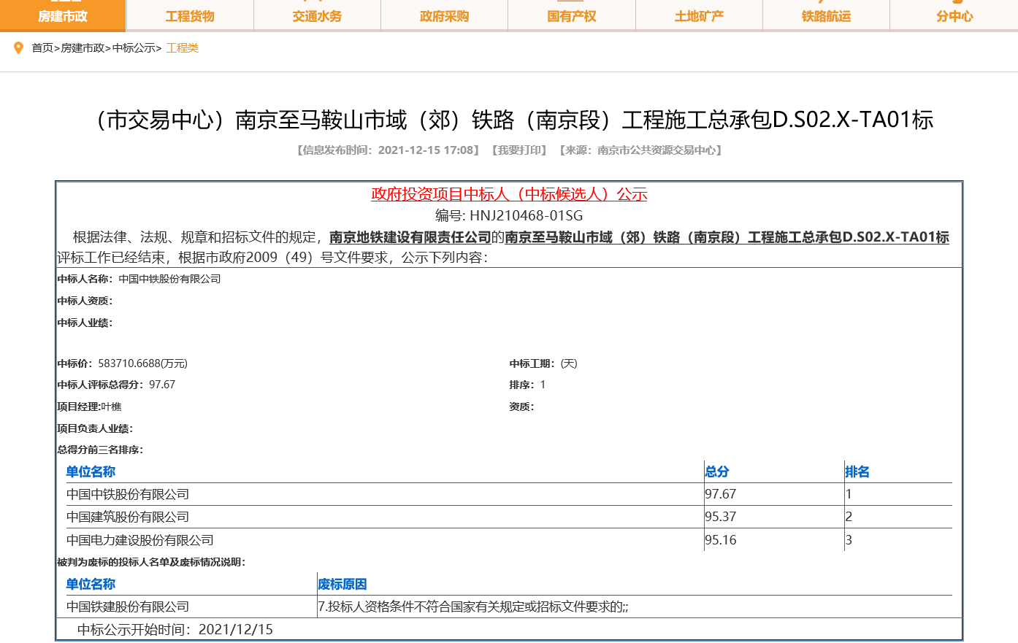Click the publish time 2021-12-15 17:08
The image size is (1018, 643).
tap(426, 150)
